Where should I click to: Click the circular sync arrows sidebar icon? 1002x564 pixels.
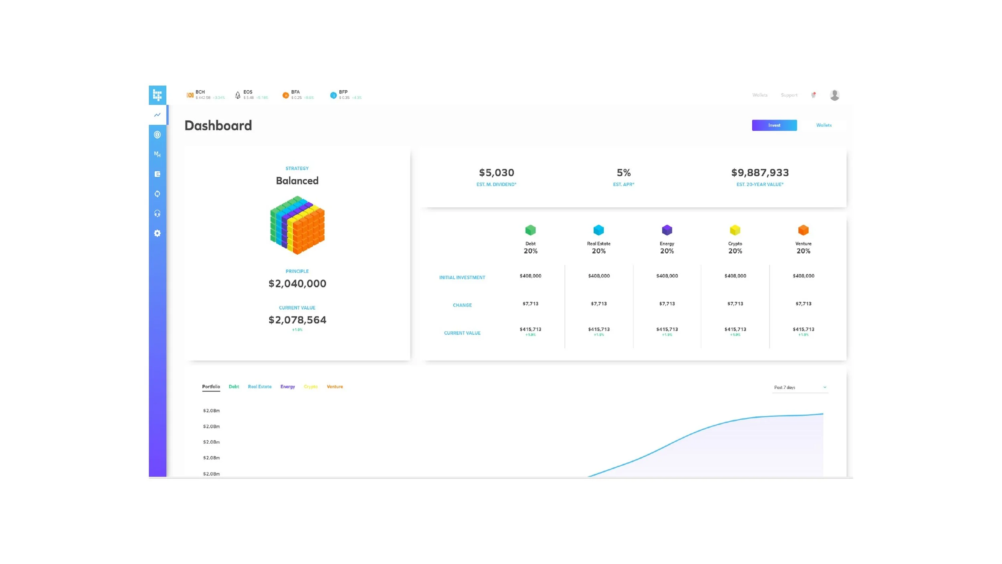point(157,194)
